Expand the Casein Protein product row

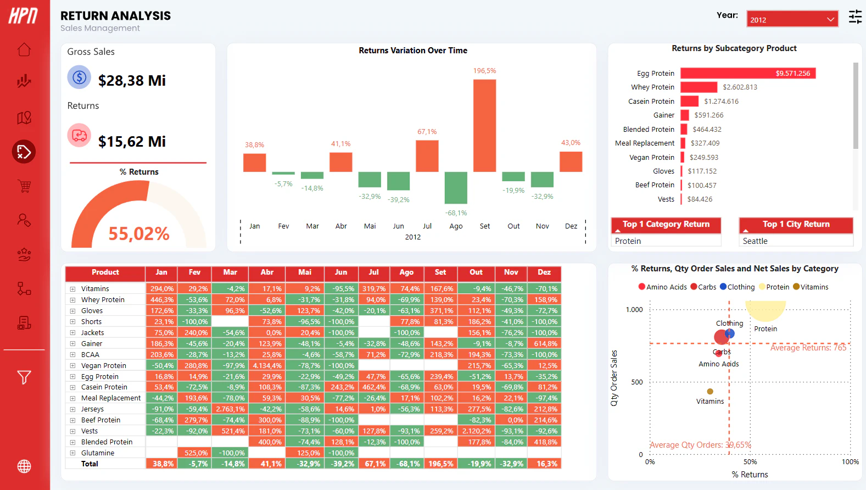[x=72, y=387]
